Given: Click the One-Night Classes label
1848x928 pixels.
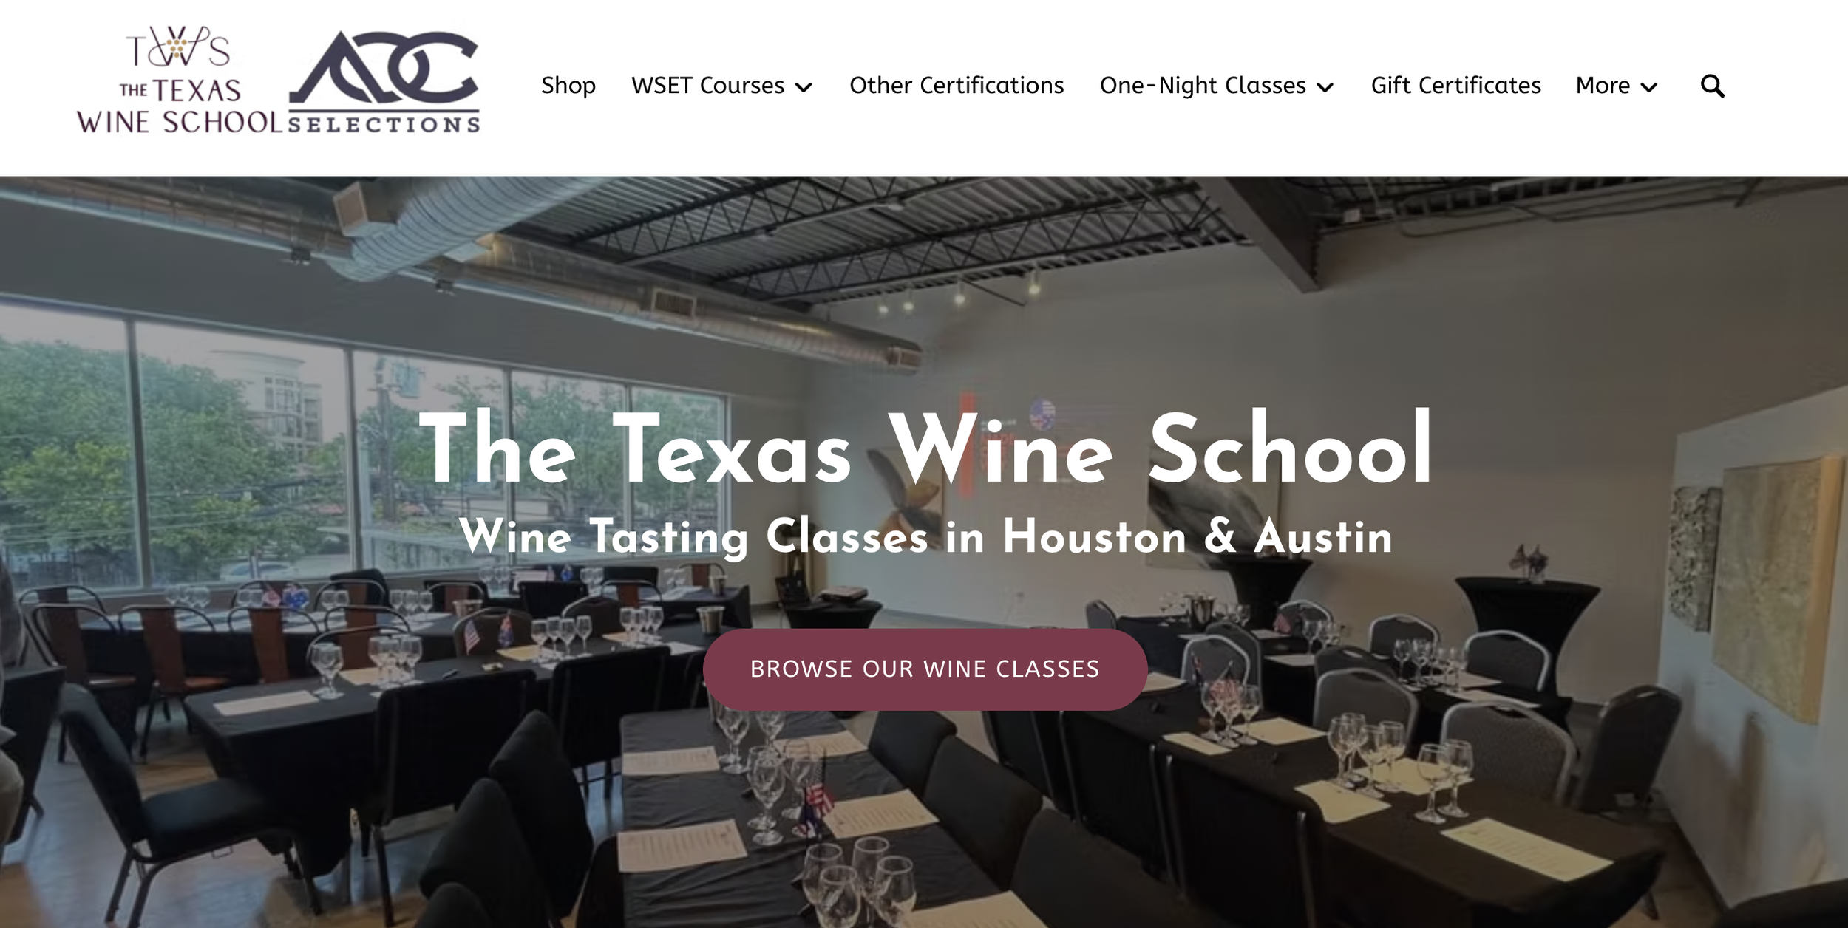Looking at the screenshot, I should point(1203,86).
